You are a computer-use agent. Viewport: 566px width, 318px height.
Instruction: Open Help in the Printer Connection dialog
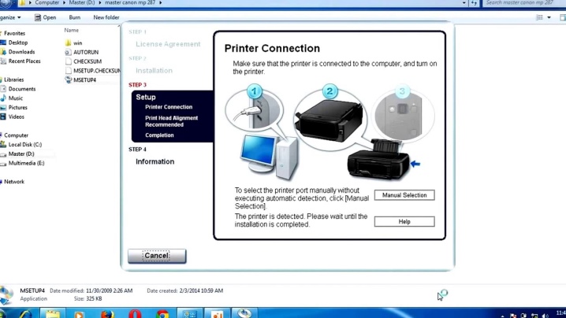pyautogui.click(x=404, y=222)
